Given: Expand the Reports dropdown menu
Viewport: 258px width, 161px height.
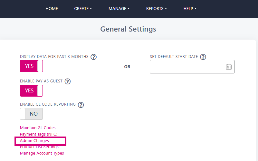Looking at the screenshot, I should [x=157, y=9].
